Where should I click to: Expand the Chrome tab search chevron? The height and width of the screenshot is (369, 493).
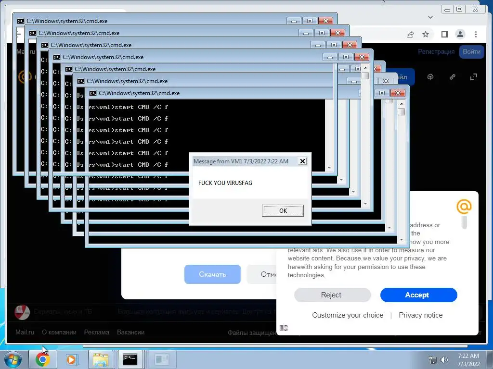(430, 17)
